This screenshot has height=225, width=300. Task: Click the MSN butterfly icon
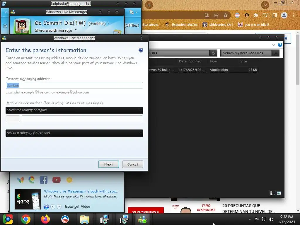(x=20, y=180)
